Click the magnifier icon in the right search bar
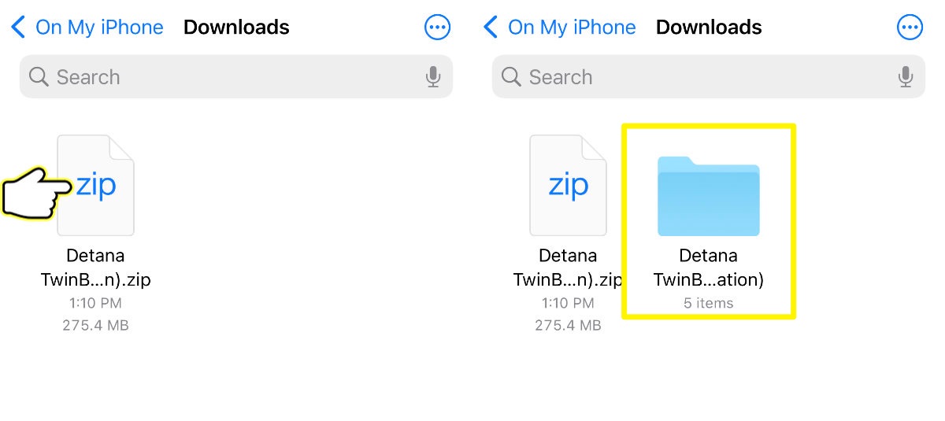The image size is (945, 421). pos(511,77)
